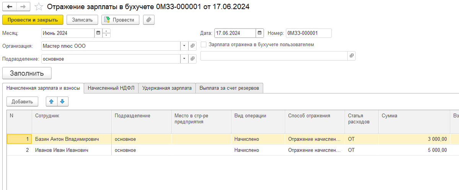Select the N column header
This screenshot has width=459, height=190.
pos(20,122)
